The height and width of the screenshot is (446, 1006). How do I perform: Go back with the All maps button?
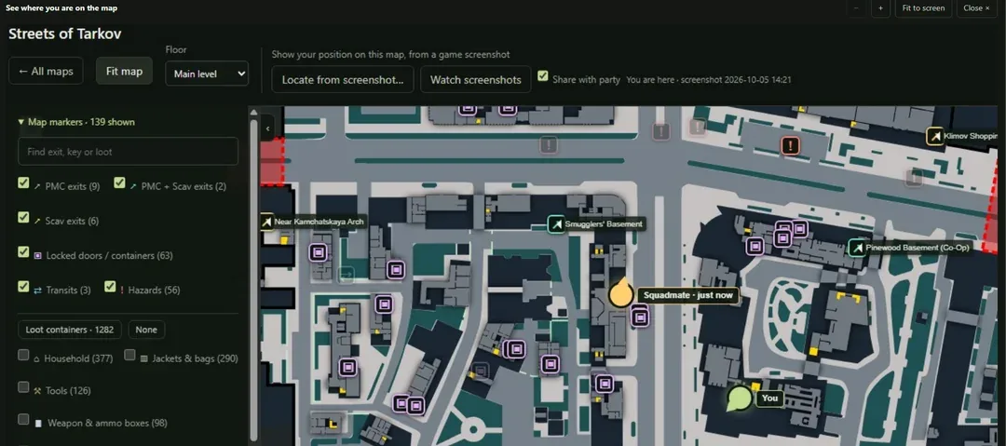[46, 72]
